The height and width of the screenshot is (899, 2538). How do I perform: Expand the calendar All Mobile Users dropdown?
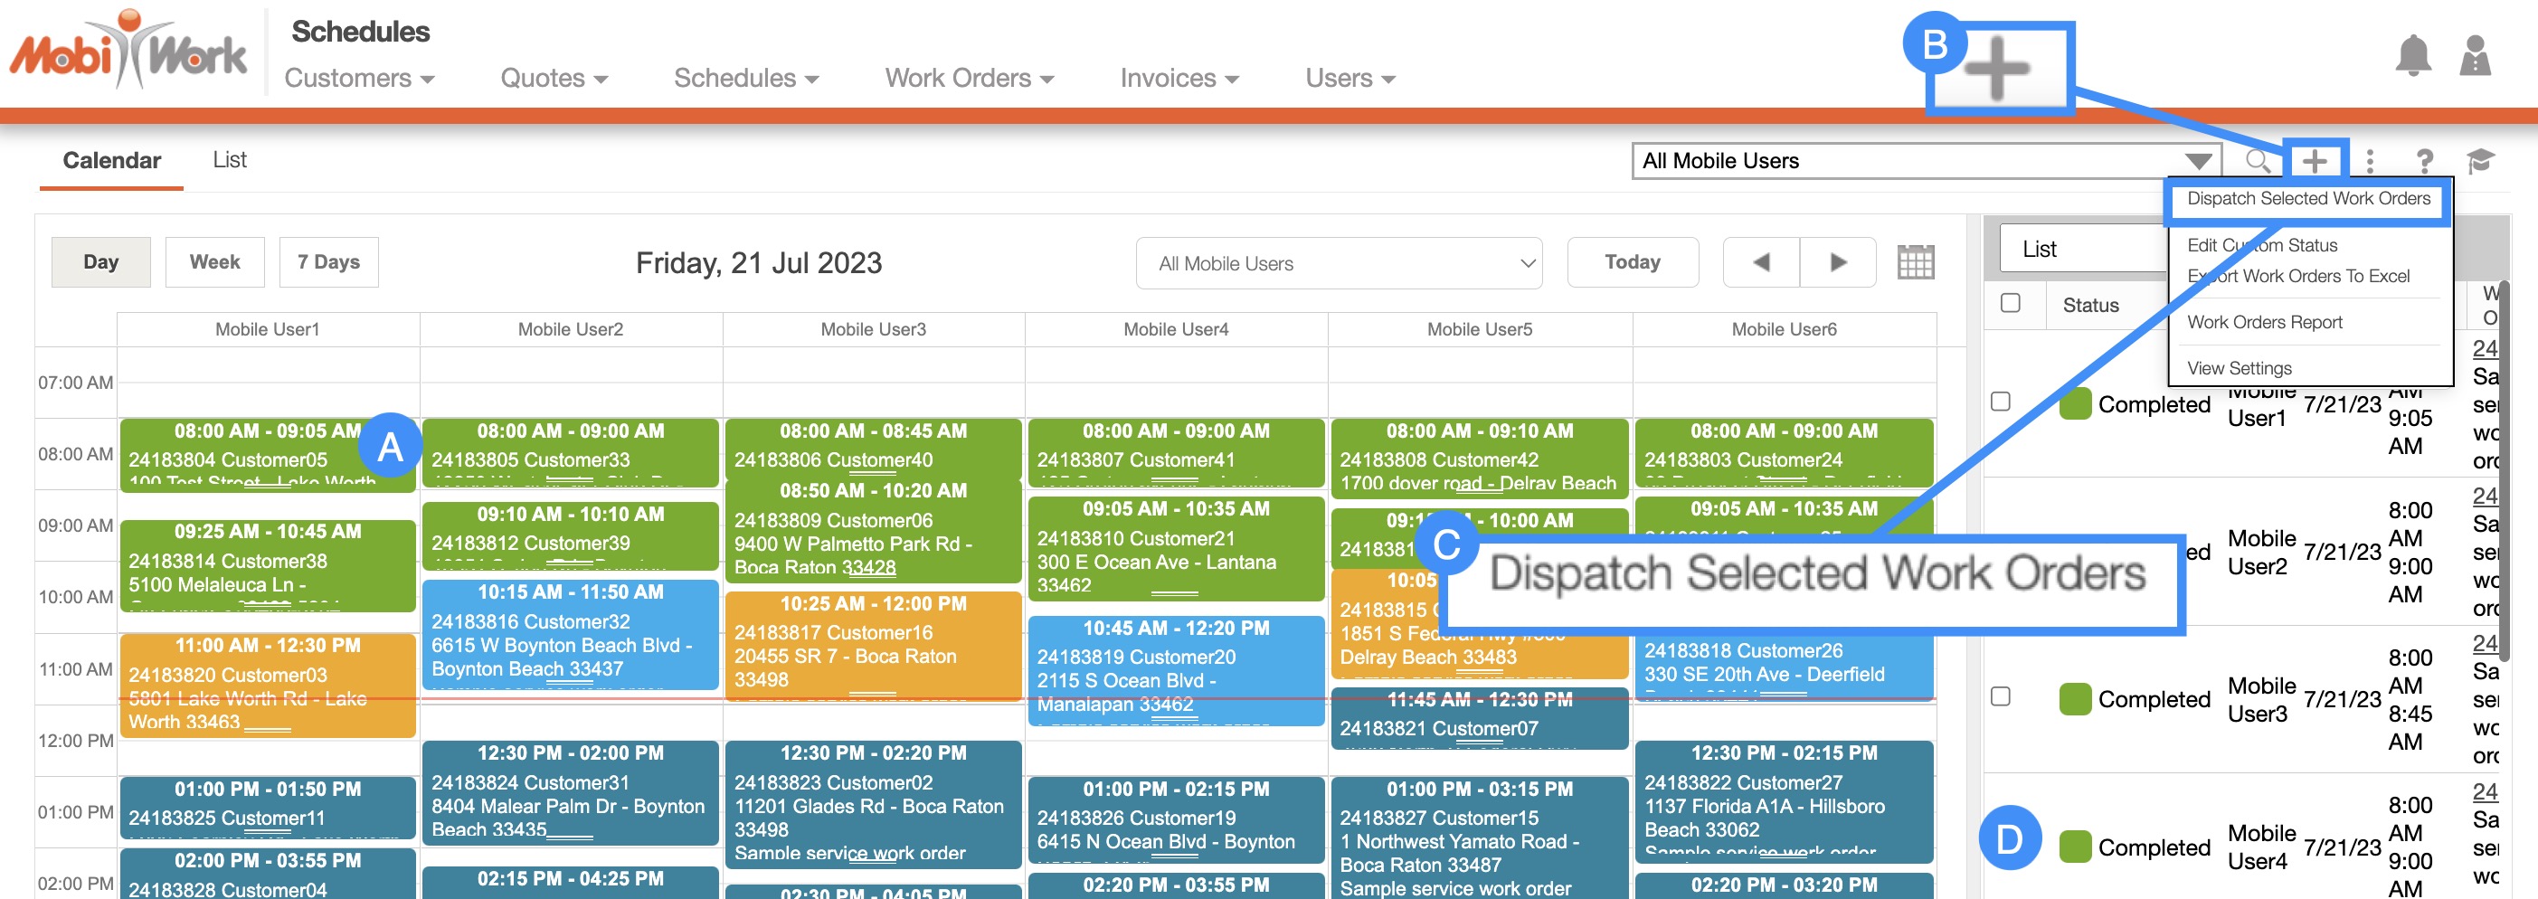[1338, 264]
